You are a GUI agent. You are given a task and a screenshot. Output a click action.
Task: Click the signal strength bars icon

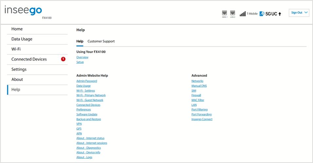tap(243, 14)
